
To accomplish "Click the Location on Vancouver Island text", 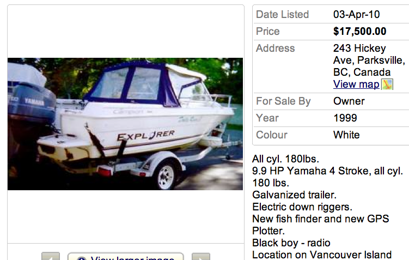I will pyautogui.click(x=322, y=255).
